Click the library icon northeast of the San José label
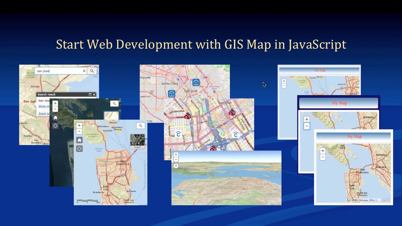 click(196, 83)
